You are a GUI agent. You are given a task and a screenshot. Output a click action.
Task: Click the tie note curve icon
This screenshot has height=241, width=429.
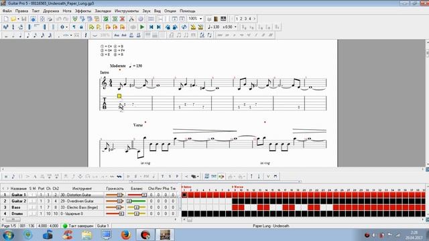point(95,35)
